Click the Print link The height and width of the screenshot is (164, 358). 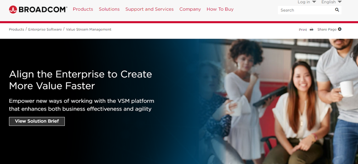tap(303, 29)
